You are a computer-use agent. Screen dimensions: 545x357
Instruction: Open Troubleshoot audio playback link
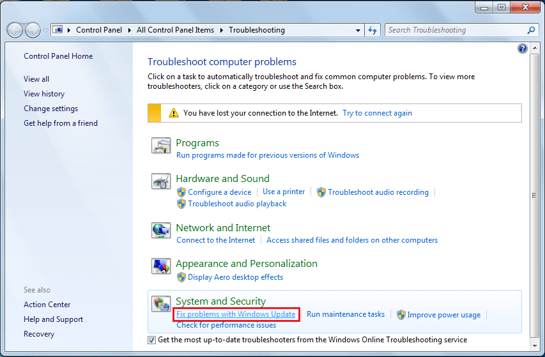coord(237,204)
